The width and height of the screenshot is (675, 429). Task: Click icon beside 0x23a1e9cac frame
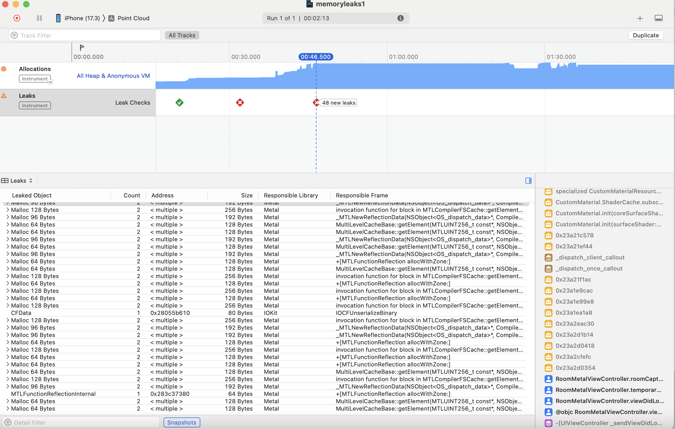tap(548, 290)
